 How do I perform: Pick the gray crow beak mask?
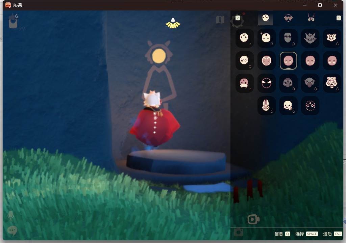click(x=310, y=83)
